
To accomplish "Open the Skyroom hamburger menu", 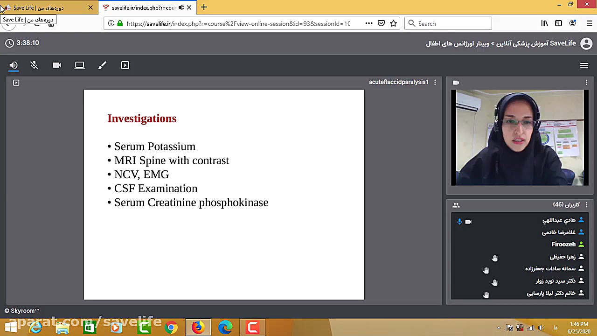I will (584, 66).
